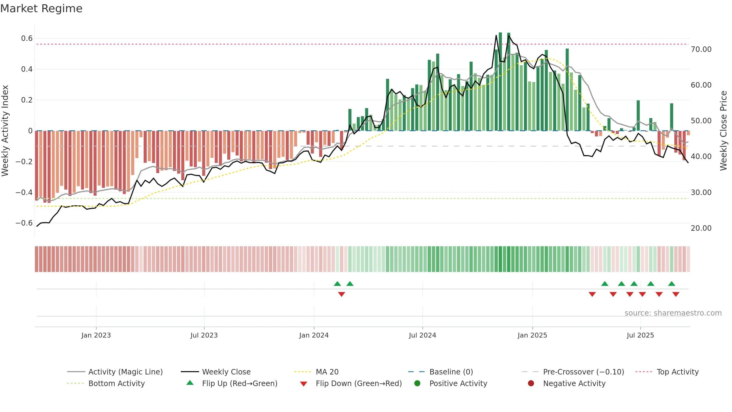The height and width of the screenshot is (412, 732).
Task: Click the −0.2 activity axis tick
Action: (24, 161)
